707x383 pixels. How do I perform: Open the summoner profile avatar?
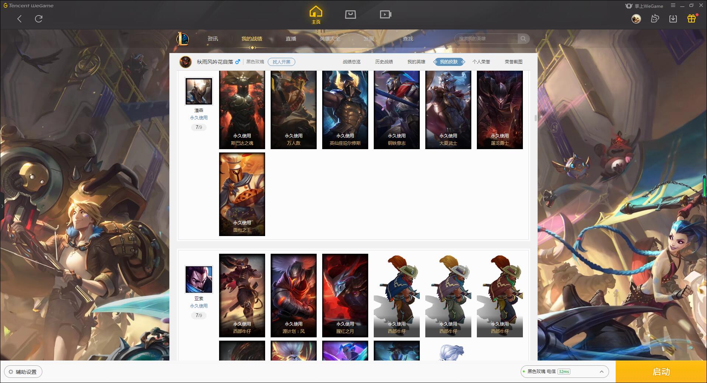click(186, 62)
